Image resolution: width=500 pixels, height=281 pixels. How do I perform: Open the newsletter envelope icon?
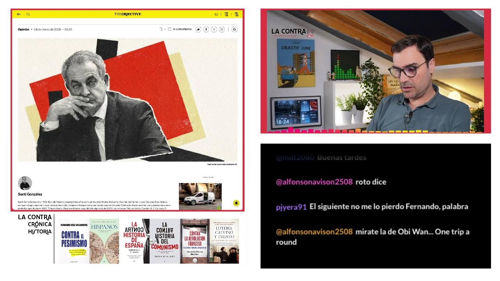pyautogui.click(x=216, y=14)
